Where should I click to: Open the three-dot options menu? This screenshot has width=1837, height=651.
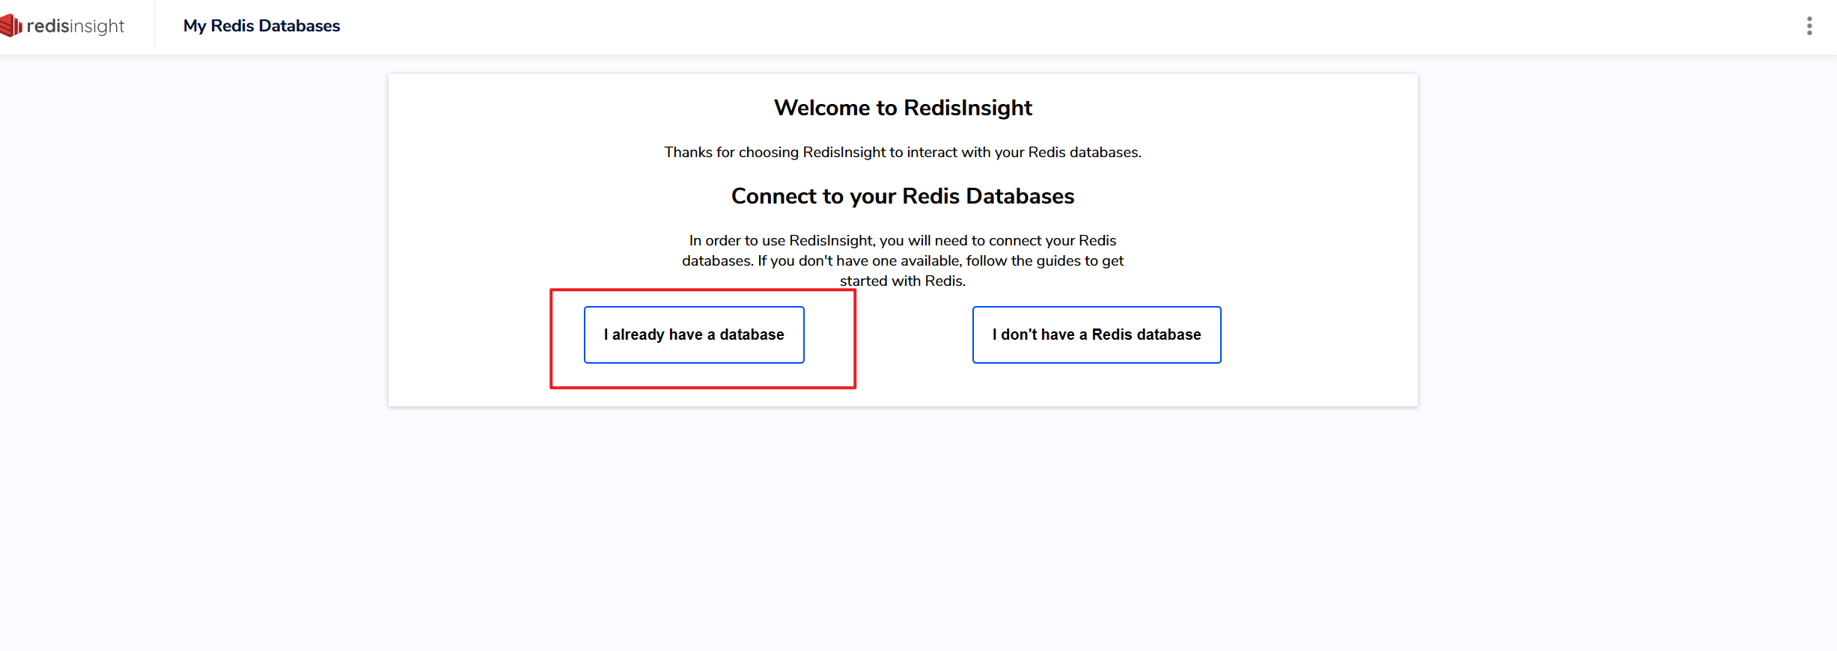coord(1809,26)
